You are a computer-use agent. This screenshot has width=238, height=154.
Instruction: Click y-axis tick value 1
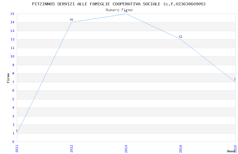13,133
